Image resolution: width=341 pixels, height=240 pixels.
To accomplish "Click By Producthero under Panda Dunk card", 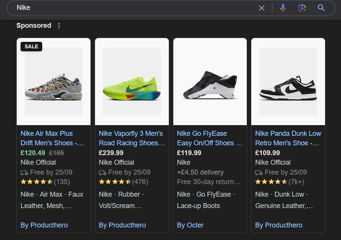I will pos(279,225).
